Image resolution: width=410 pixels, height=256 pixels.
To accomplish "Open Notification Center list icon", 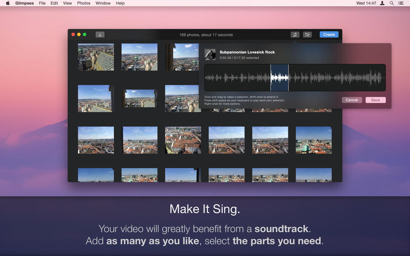I will click(x=401, y=3).
